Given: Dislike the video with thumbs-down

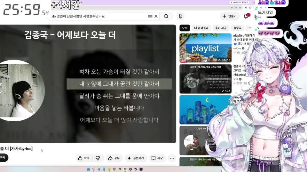Looking at the screenshot, I should (x=98, y=158).
